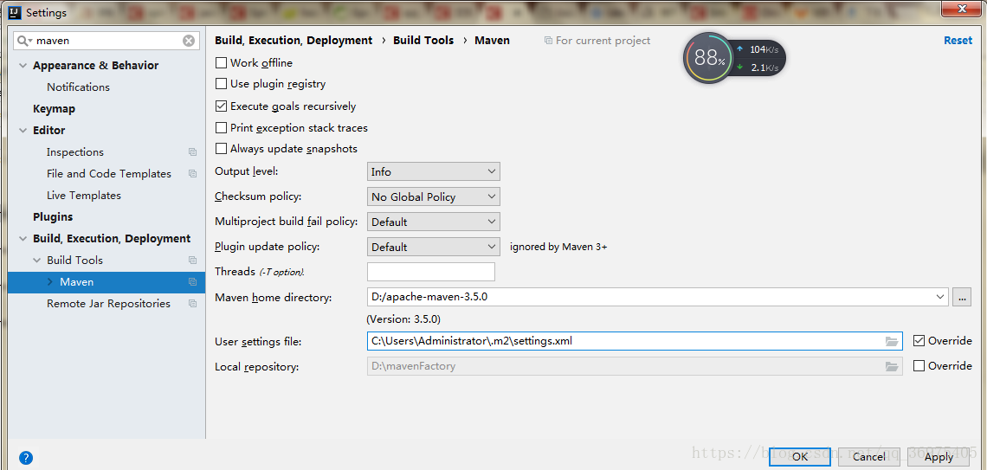Viewport: 987px width, 470px height.
Task: Click project-level icon beside File and Code Templates
Action: tap(192, 174)
